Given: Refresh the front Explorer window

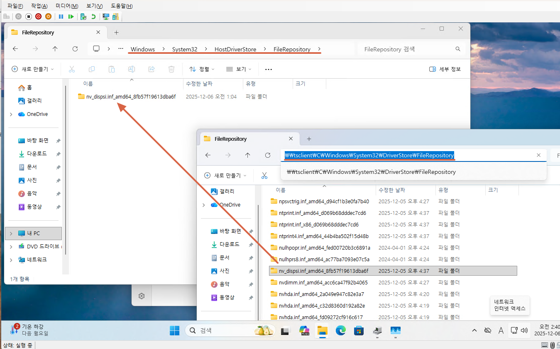Looking at the screenshot, I should coord(268,155).
